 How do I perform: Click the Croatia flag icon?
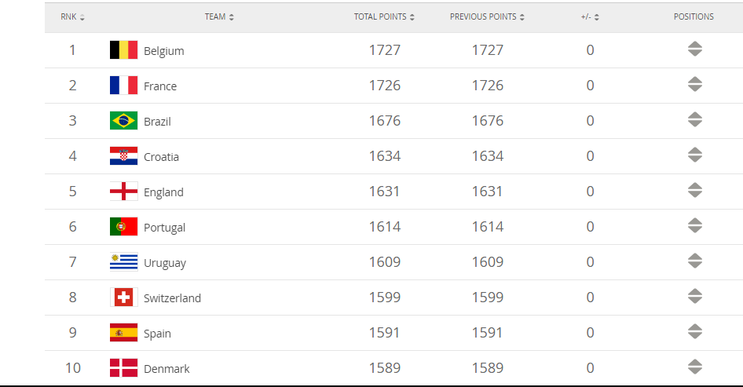pyautogui.click(x=123, y=156)
